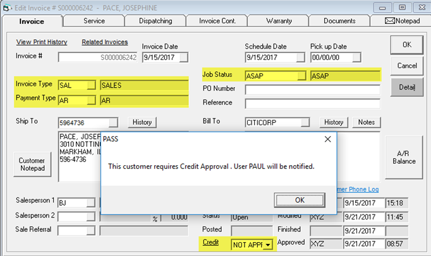431x256 pixels.
Task: Click the Approved time value 08:57
Action: 397,243
